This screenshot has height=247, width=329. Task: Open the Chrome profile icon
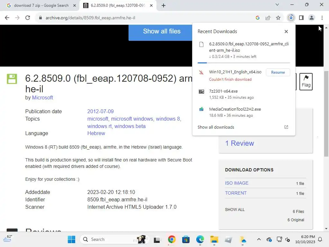pyautogui.click(x=312, y=18)
